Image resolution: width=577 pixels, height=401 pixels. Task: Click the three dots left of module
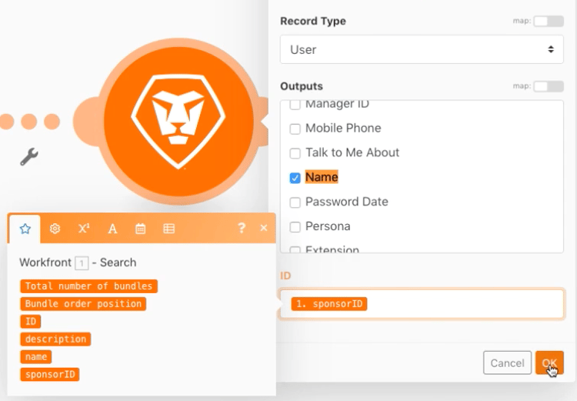coord(29,122)
